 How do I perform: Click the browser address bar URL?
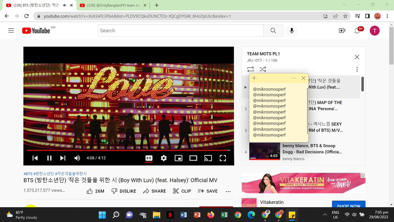(x=137, y=16)
